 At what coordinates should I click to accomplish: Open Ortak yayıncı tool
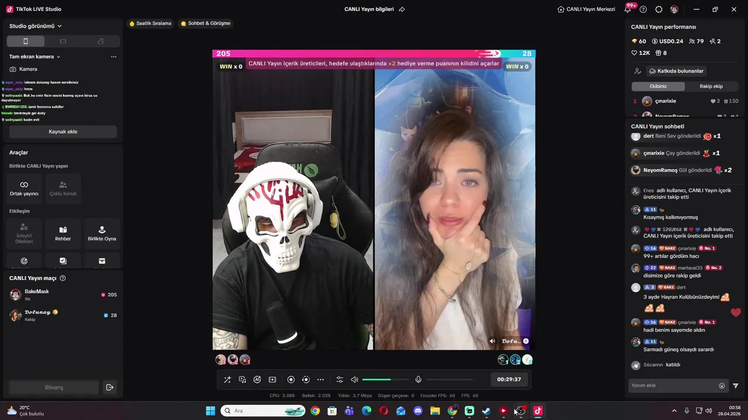tap(24, 188)
